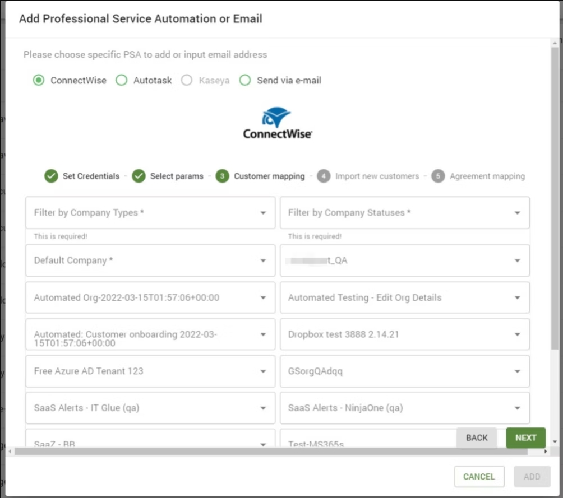Image resolution: width=563 pixels, height=498 pixels.
Task: Select the Send via e-mail option
Action: pos(245,80)
